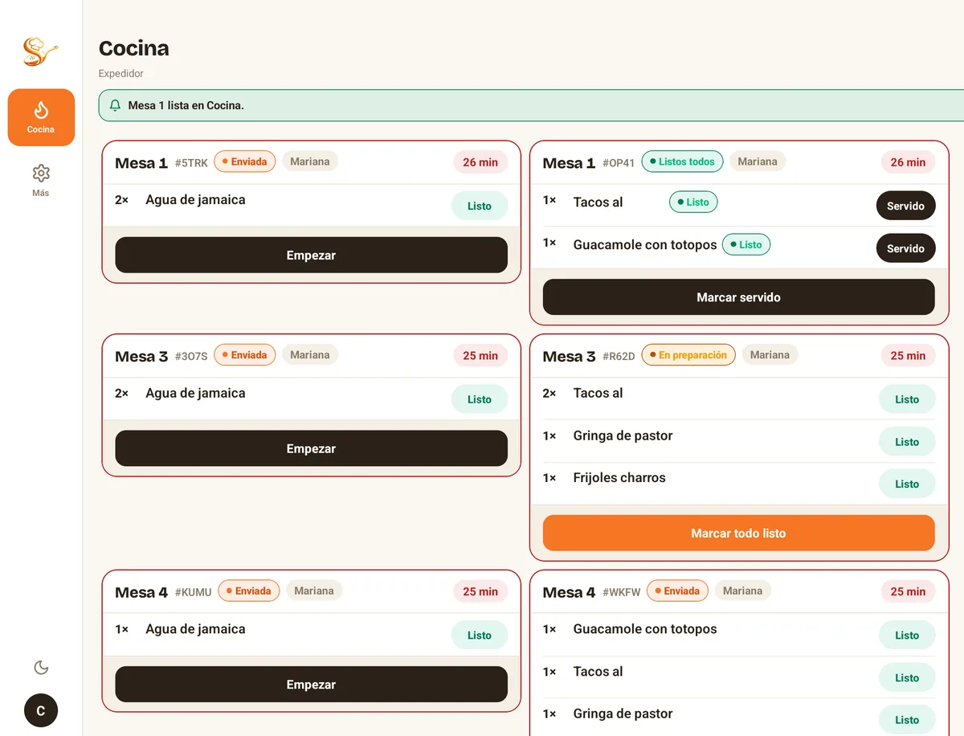964x736 pixels.
Task: Click the chef pan app logo
Action: [40, 51]
